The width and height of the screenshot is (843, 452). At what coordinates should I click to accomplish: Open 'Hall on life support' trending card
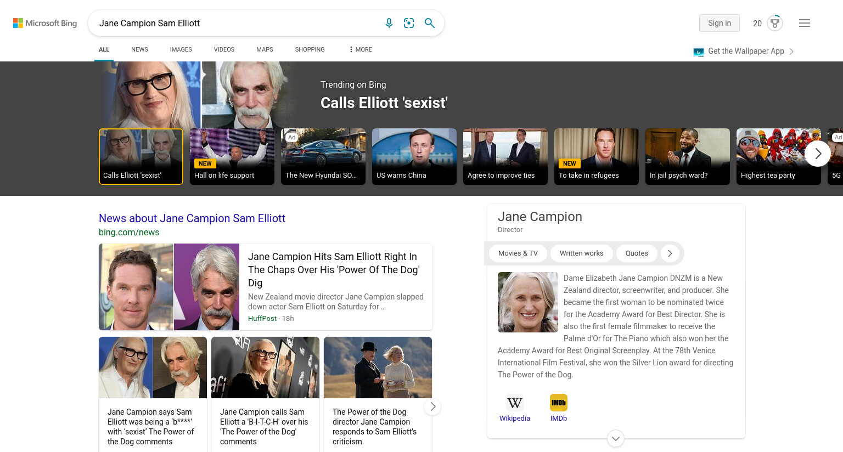tap(232, 156)
